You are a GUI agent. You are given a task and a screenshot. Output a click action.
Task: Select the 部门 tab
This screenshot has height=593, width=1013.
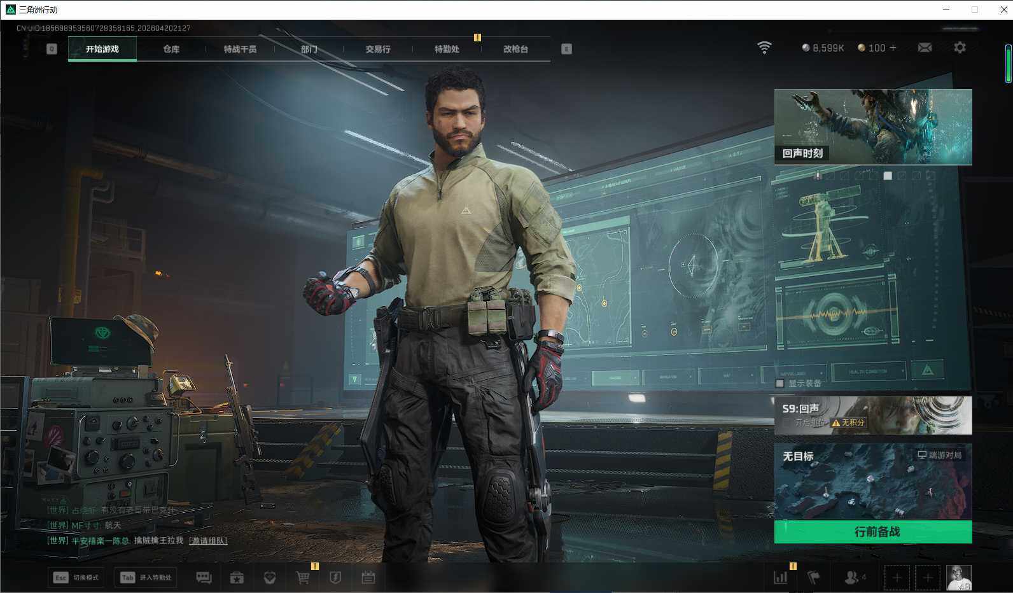[x=309, y=49]
